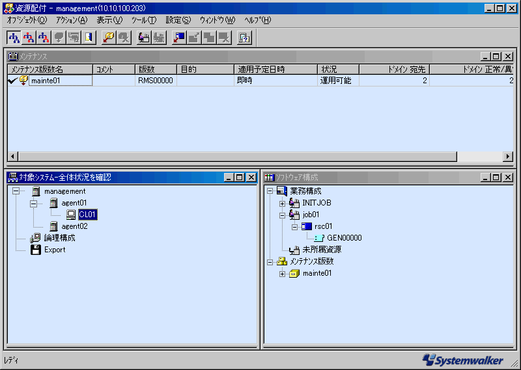
Task: Click the server icon next to agent02
Action: click(53, 226)
